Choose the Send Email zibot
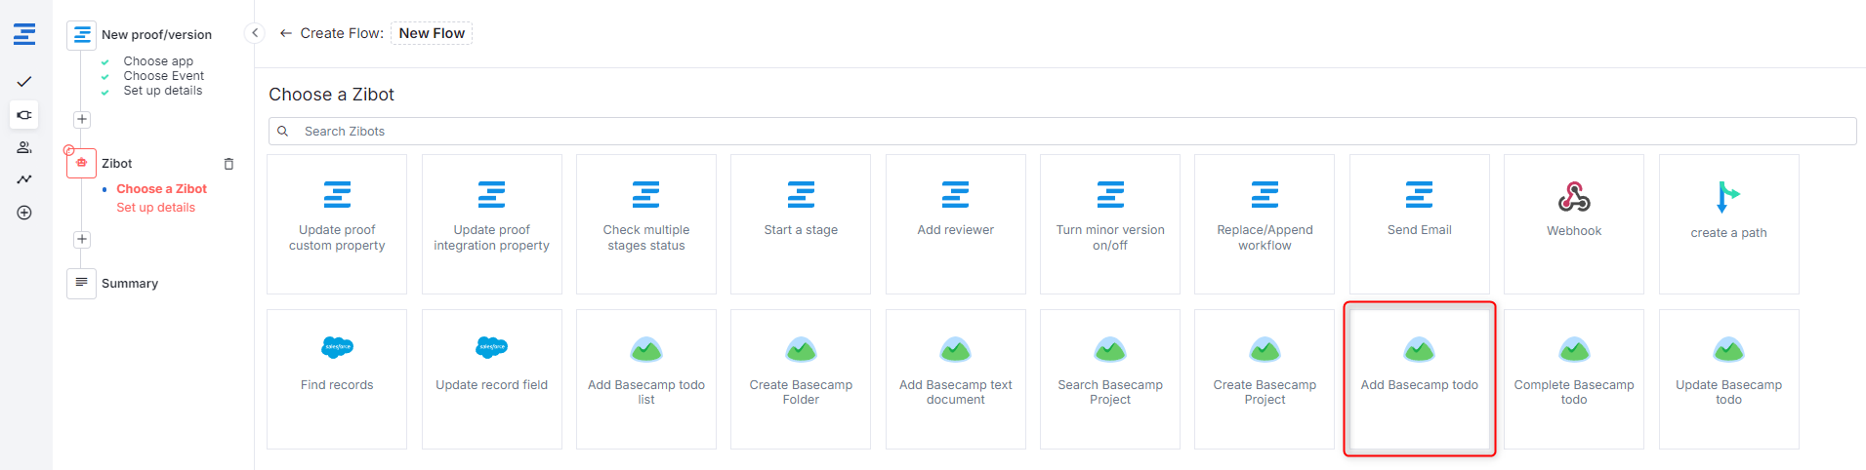 point(1419,224)
